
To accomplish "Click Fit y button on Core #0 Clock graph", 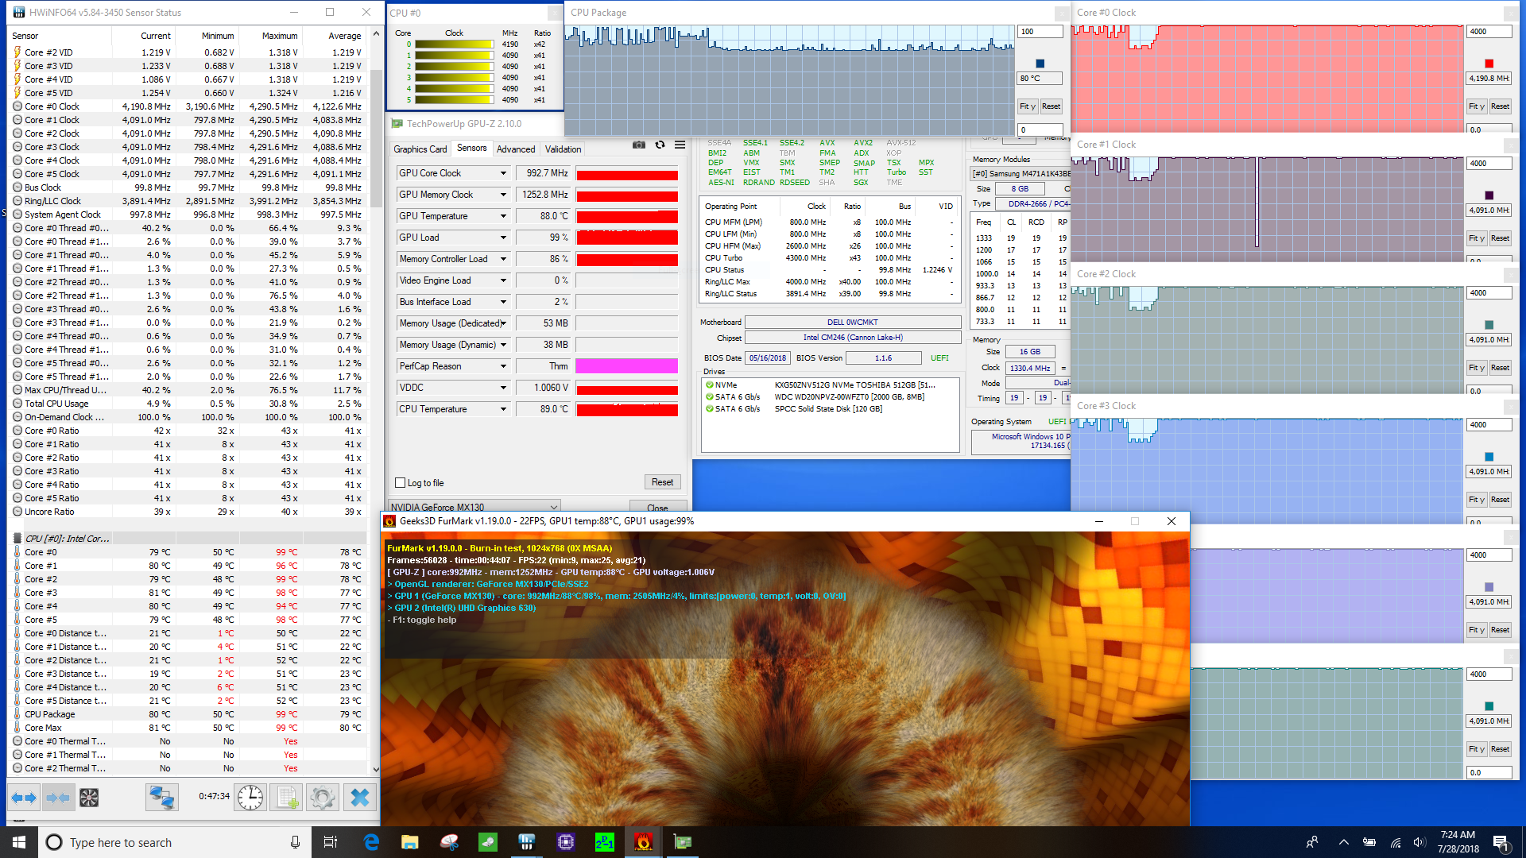I will (1476, 106).
